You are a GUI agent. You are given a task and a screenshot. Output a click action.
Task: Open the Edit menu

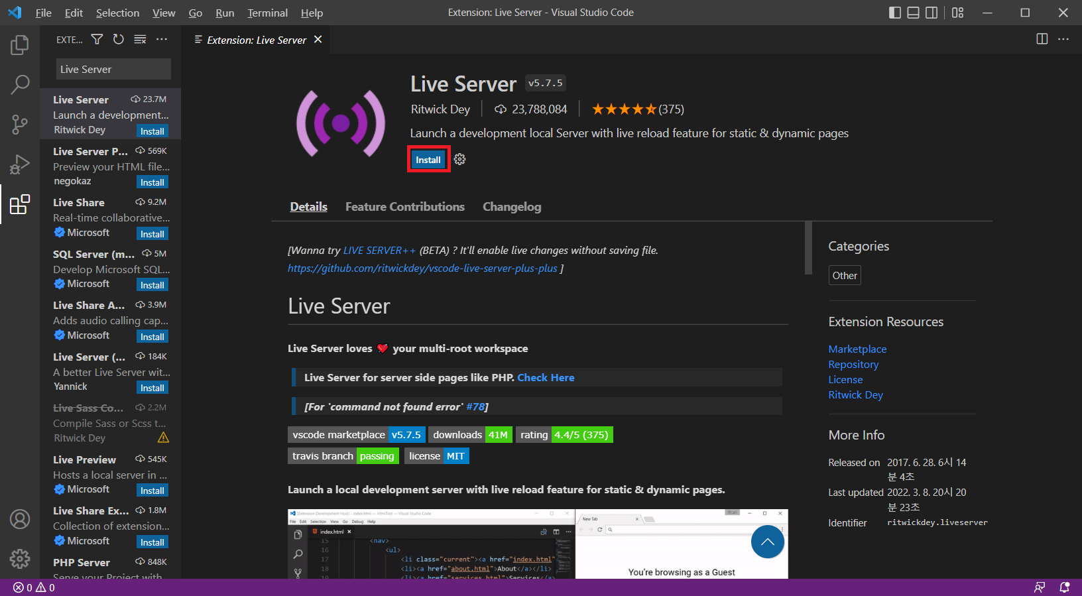[x=74, y=13]
